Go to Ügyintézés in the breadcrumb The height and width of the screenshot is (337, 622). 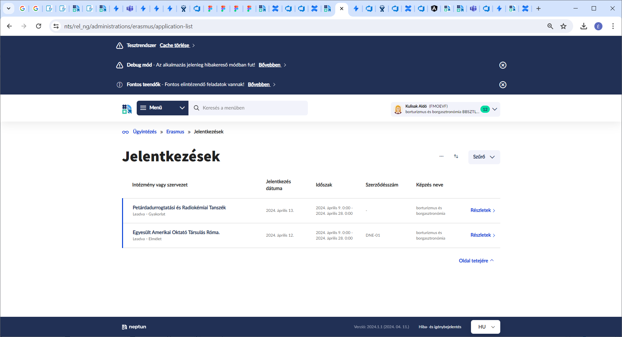(145, 132)
